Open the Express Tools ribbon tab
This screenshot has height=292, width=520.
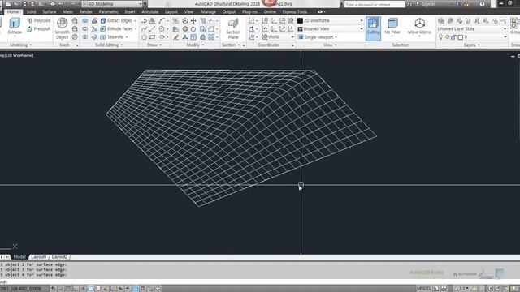294,11
